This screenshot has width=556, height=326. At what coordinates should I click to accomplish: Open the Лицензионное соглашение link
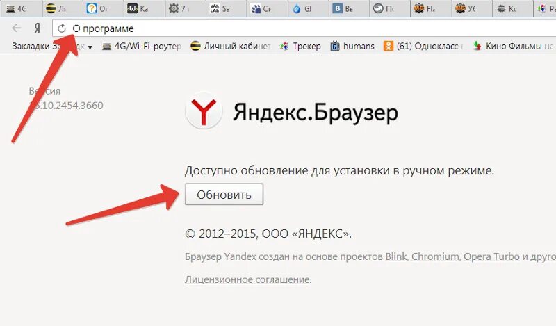click(247, 279)
